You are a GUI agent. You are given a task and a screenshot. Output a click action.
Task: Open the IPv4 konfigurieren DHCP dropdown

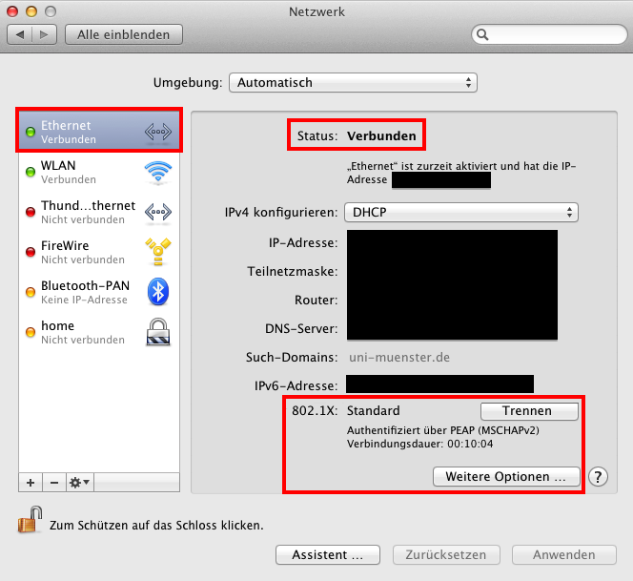coord(461,212)
